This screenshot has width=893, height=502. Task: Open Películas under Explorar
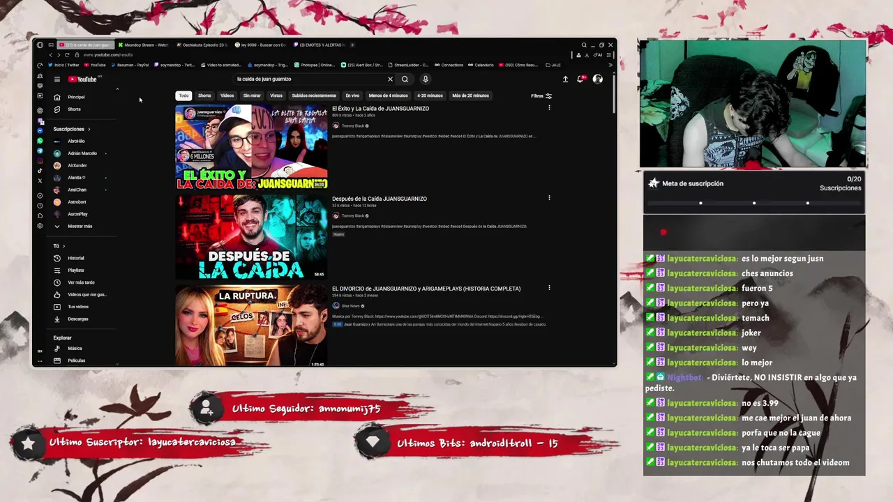pos(76,360)
